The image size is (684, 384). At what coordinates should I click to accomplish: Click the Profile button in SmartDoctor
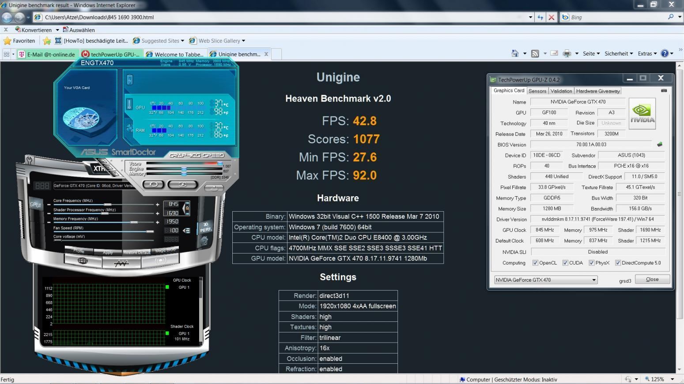(x=79, y=251)
